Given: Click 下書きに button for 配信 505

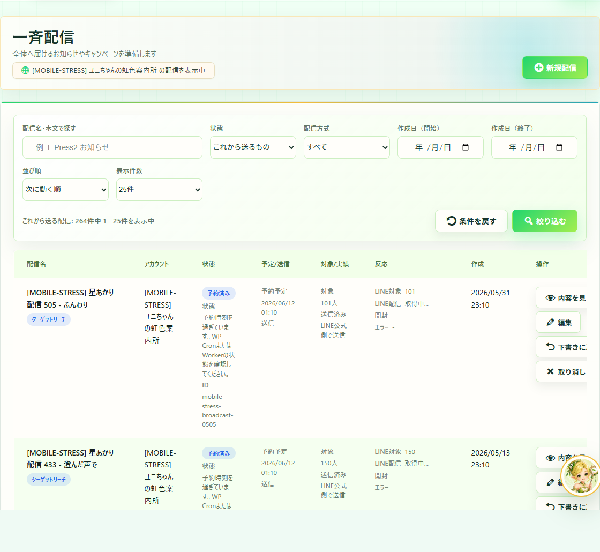Looking at the screenshot, I should pyautogui.click(x=561, y=347).
